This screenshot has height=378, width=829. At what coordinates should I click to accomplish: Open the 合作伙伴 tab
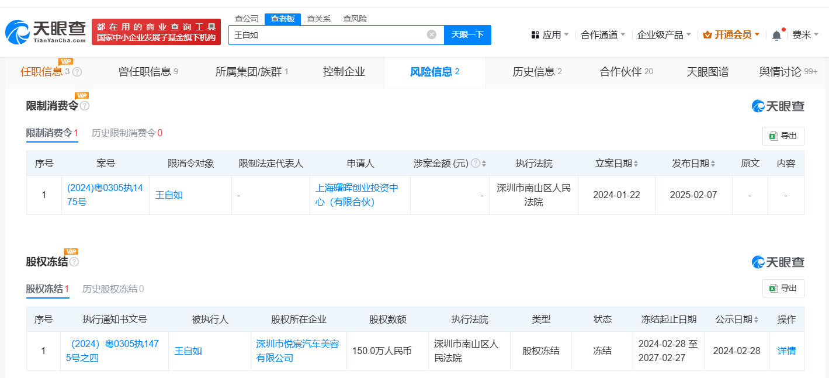[626, 72]
